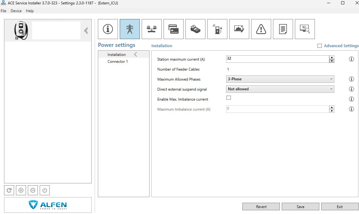Open the payment terminal icon
Viewport: 359px width, 214px height.
point(195,29)
